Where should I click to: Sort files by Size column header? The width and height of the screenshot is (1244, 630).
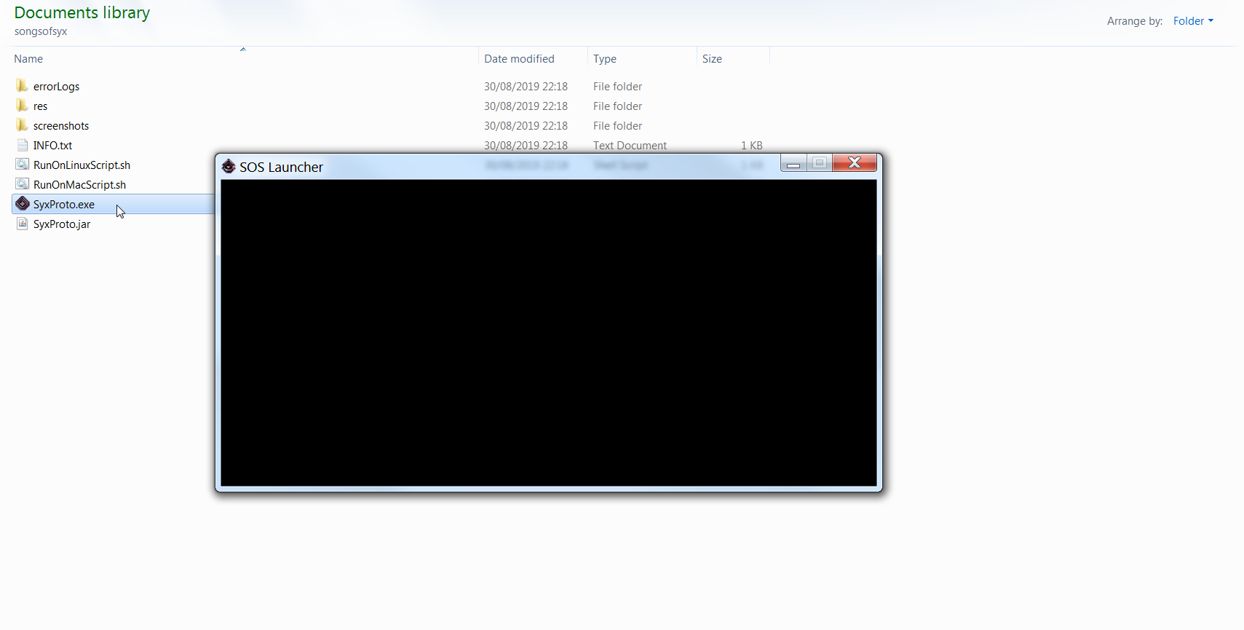[712, 59]
